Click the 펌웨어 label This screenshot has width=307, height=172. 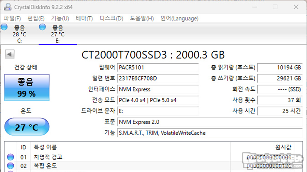click(x=107, y=67)
